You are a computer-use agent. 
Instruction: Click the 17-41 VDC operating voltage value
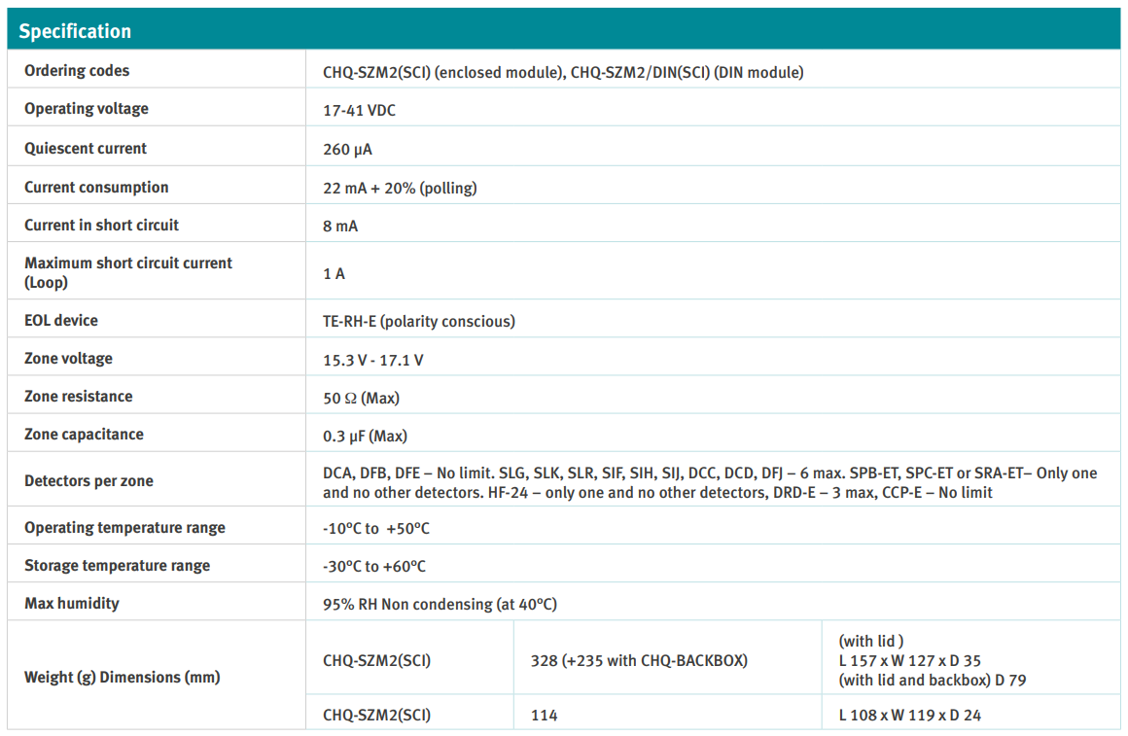tap(359, 110)
